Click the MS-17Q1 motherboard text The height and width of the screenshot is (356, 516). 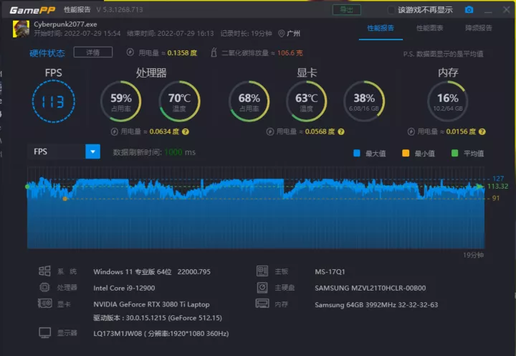(x=330, y=271)
